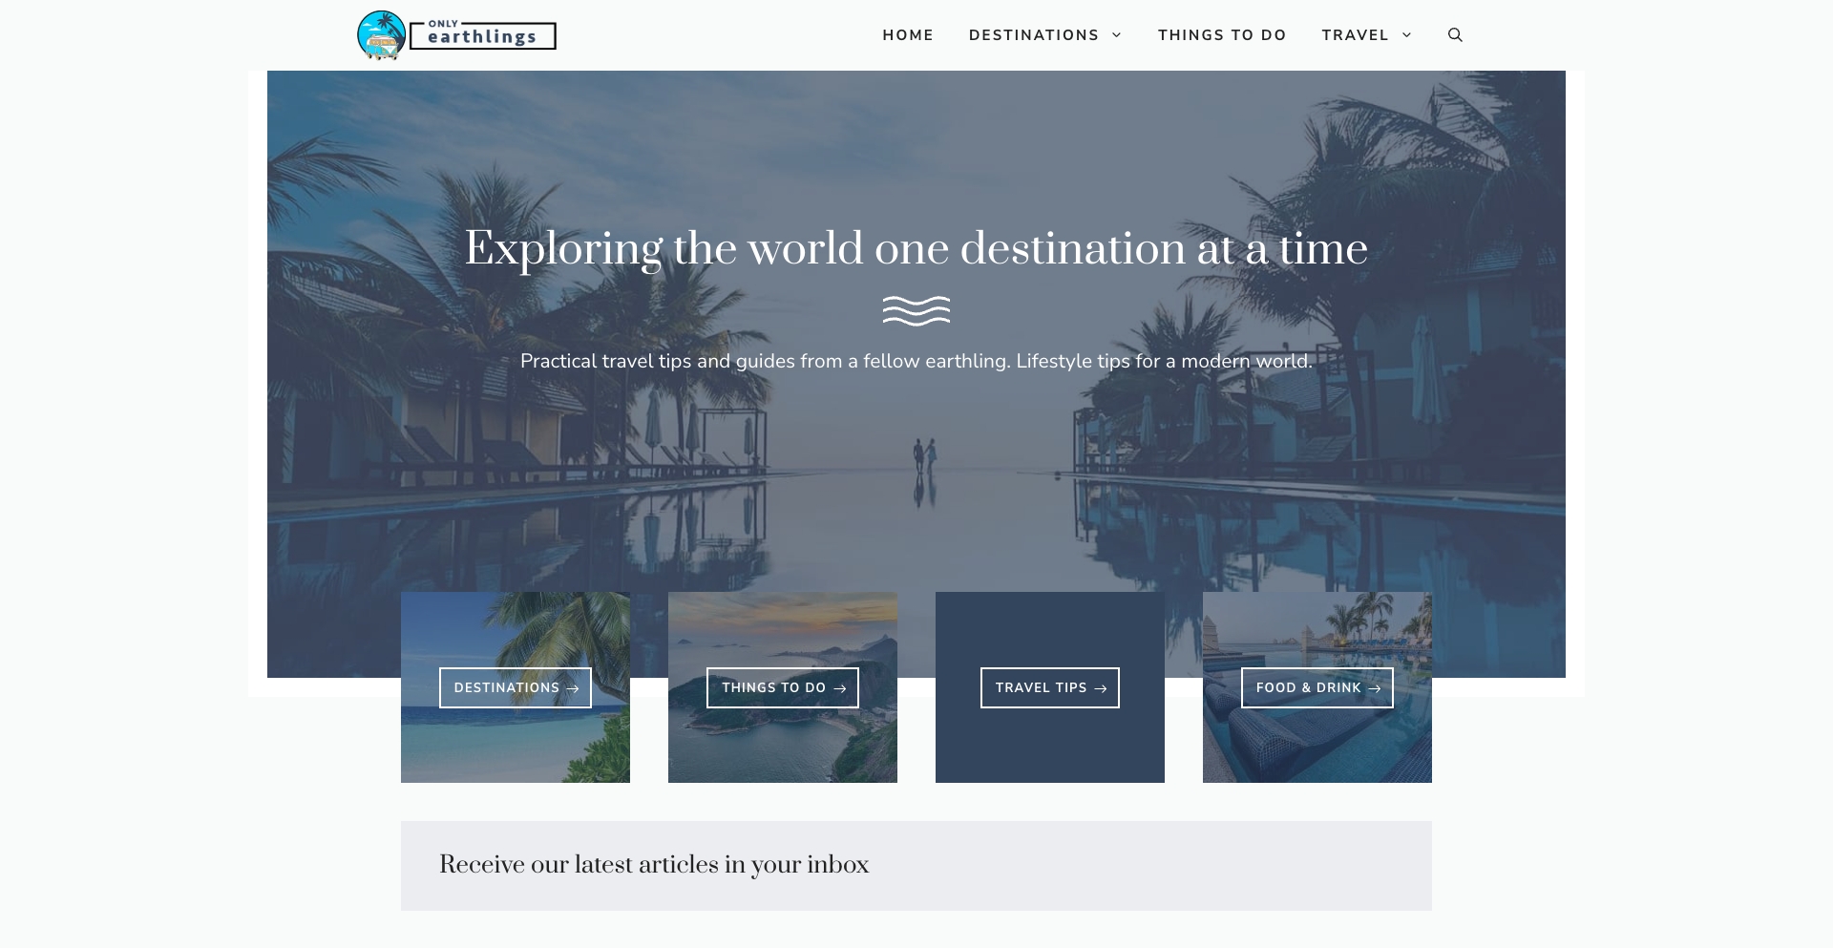Click the 'Receive our latest articles' heading
Image resolution: width=1833 pixels, height=948 pixels.
coord(653,865)
